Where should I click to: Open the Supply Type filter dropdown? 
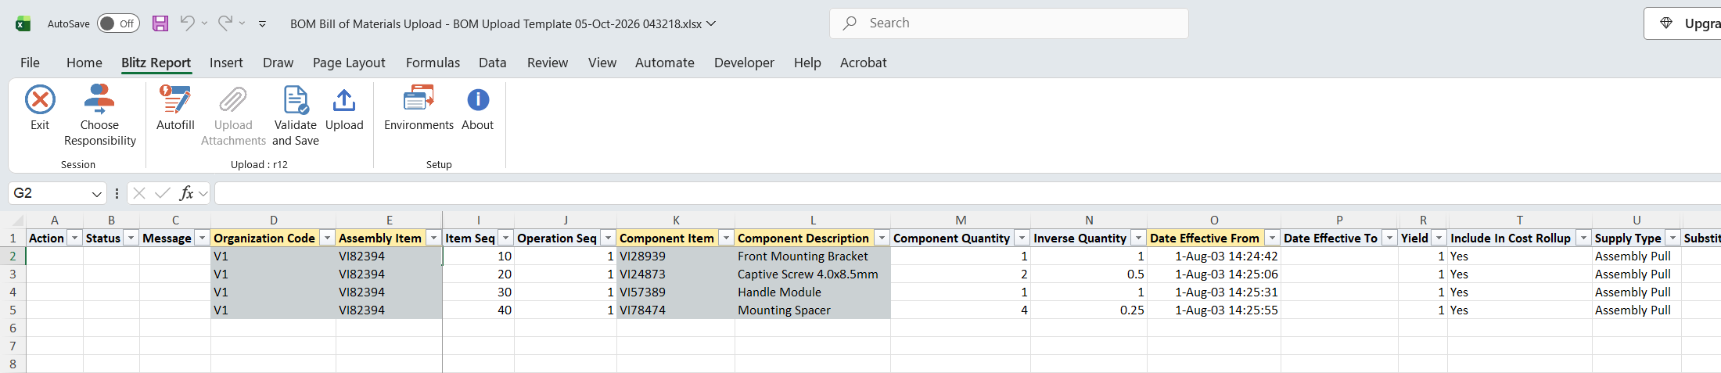pos(1672,239)
